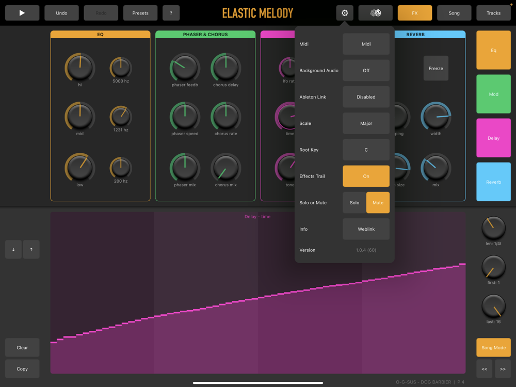Adjust the chorus delay knob
Viewport: 516px width, 387px height.
click(226, 67)
